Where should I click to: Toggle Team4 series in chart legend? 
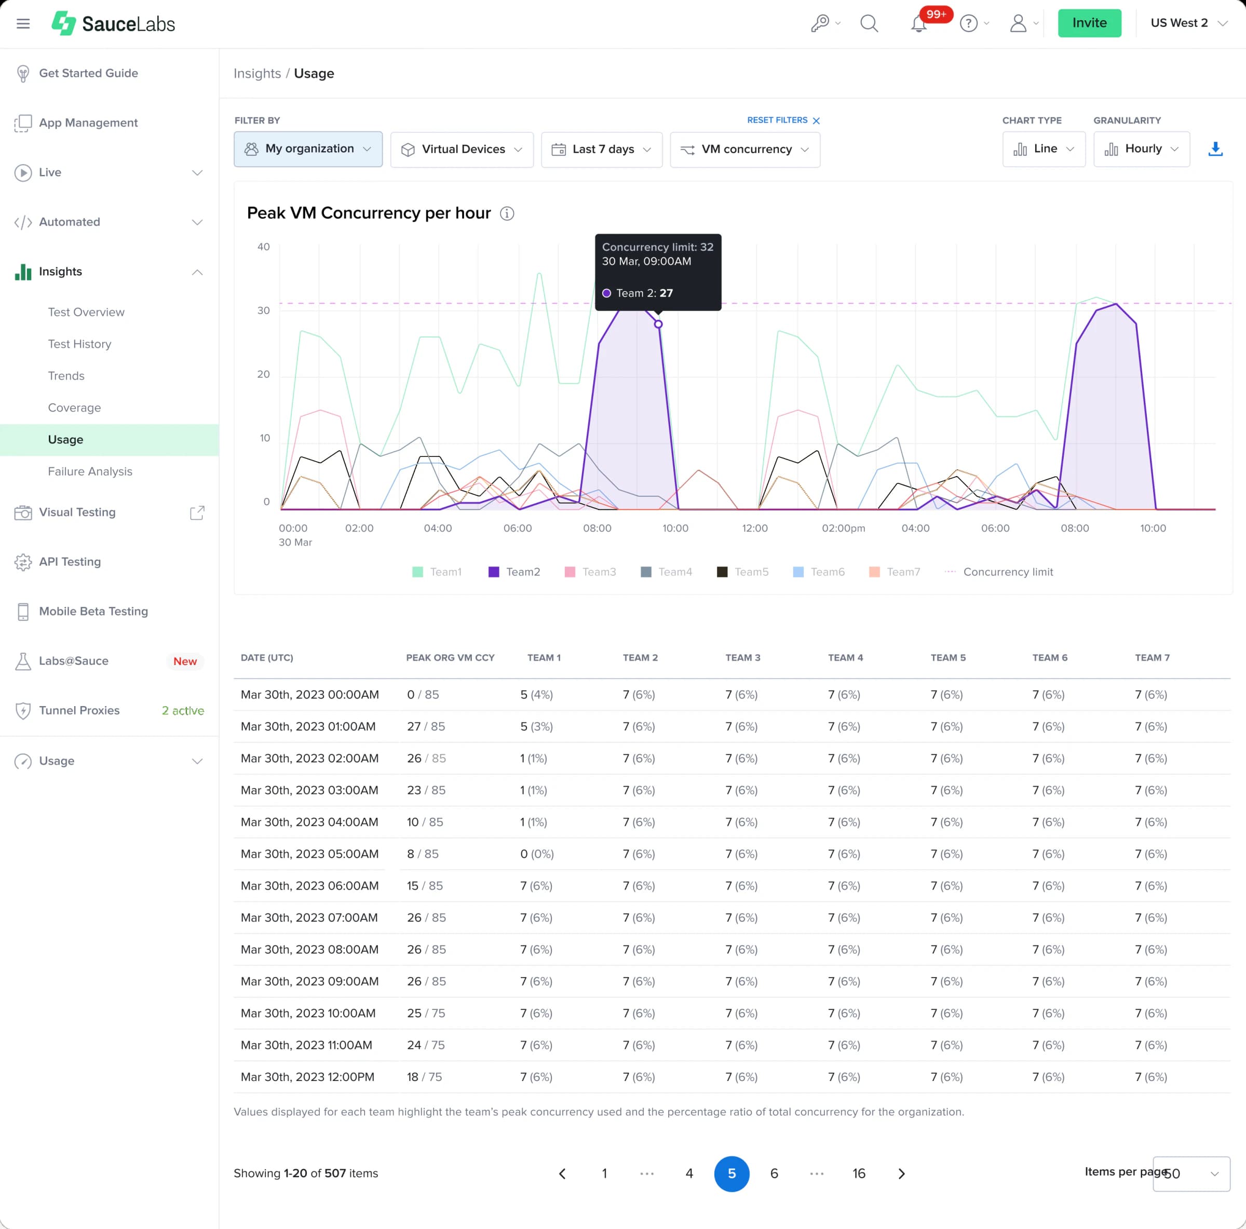(666, 572)
